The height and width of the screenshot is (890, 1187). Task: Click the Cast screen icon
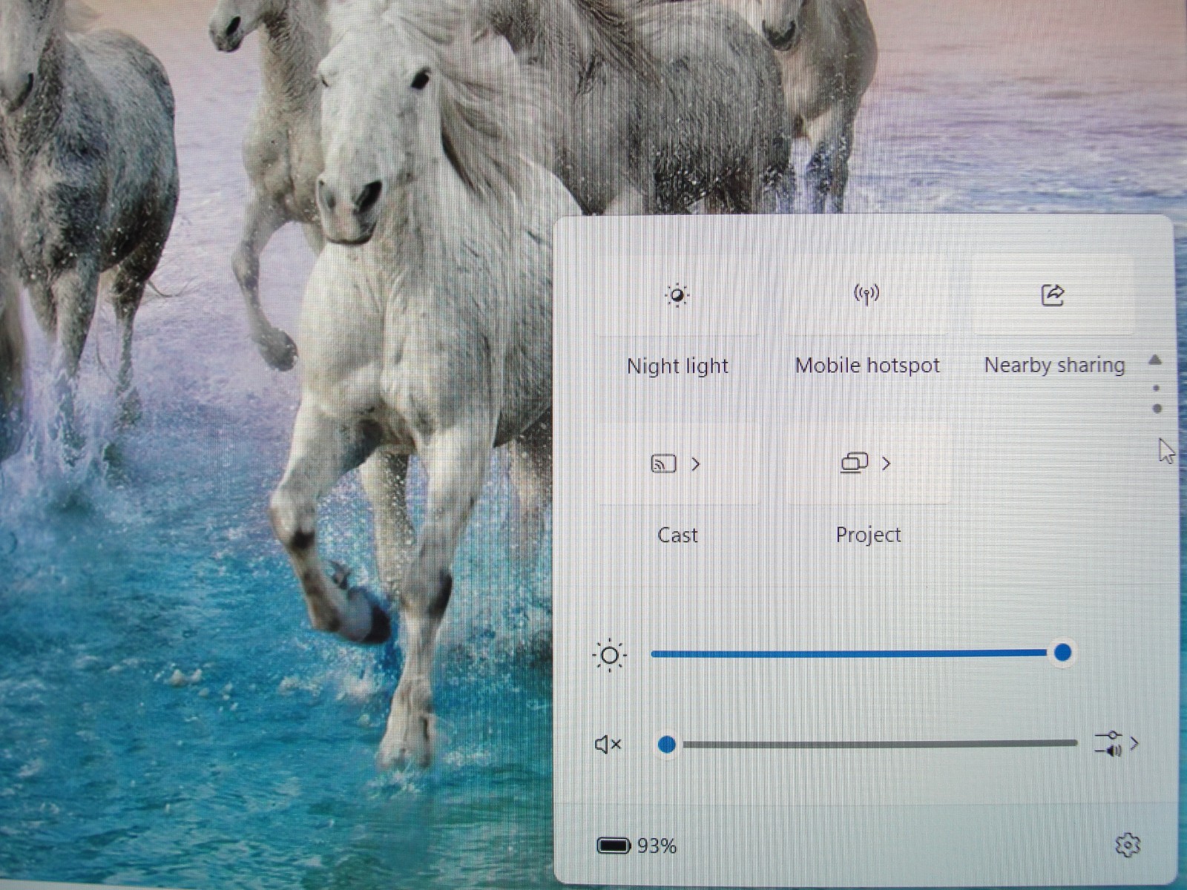point(663,464)
